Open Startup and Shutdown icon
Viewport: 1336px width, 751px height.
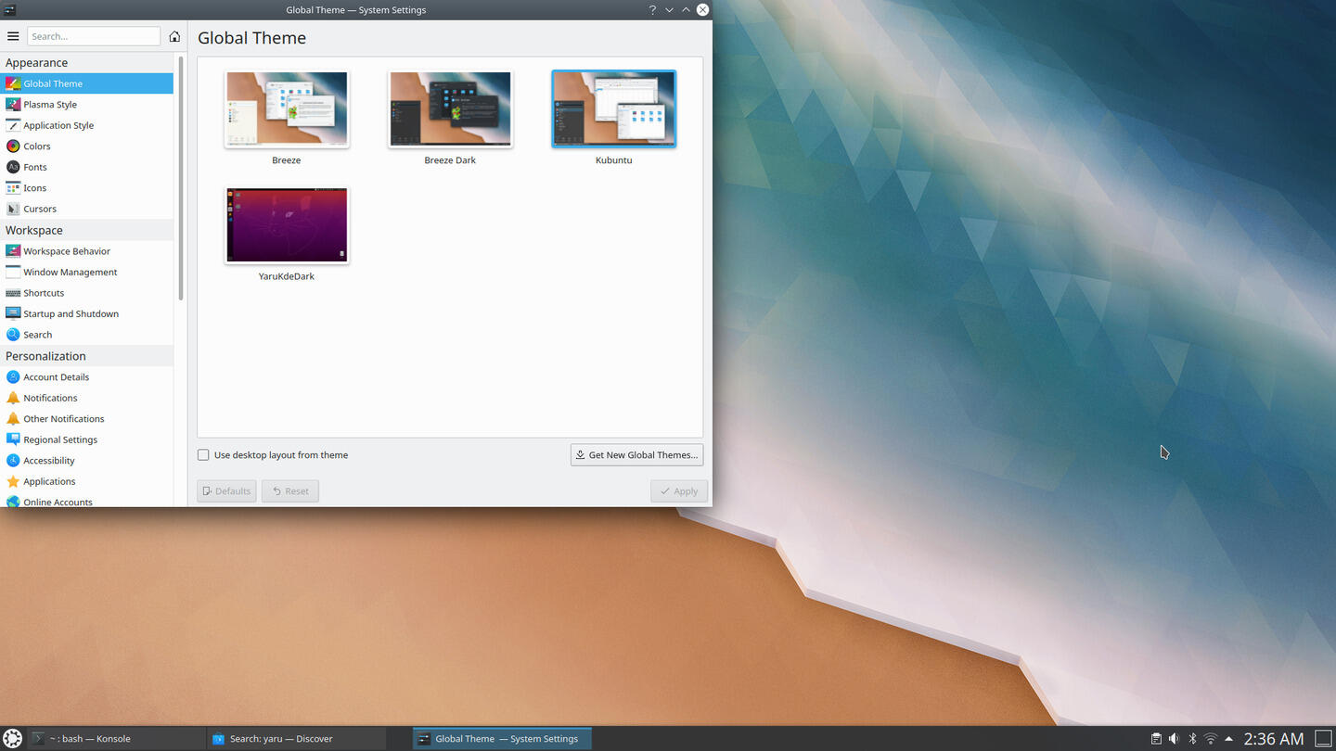tap(13, 313)
